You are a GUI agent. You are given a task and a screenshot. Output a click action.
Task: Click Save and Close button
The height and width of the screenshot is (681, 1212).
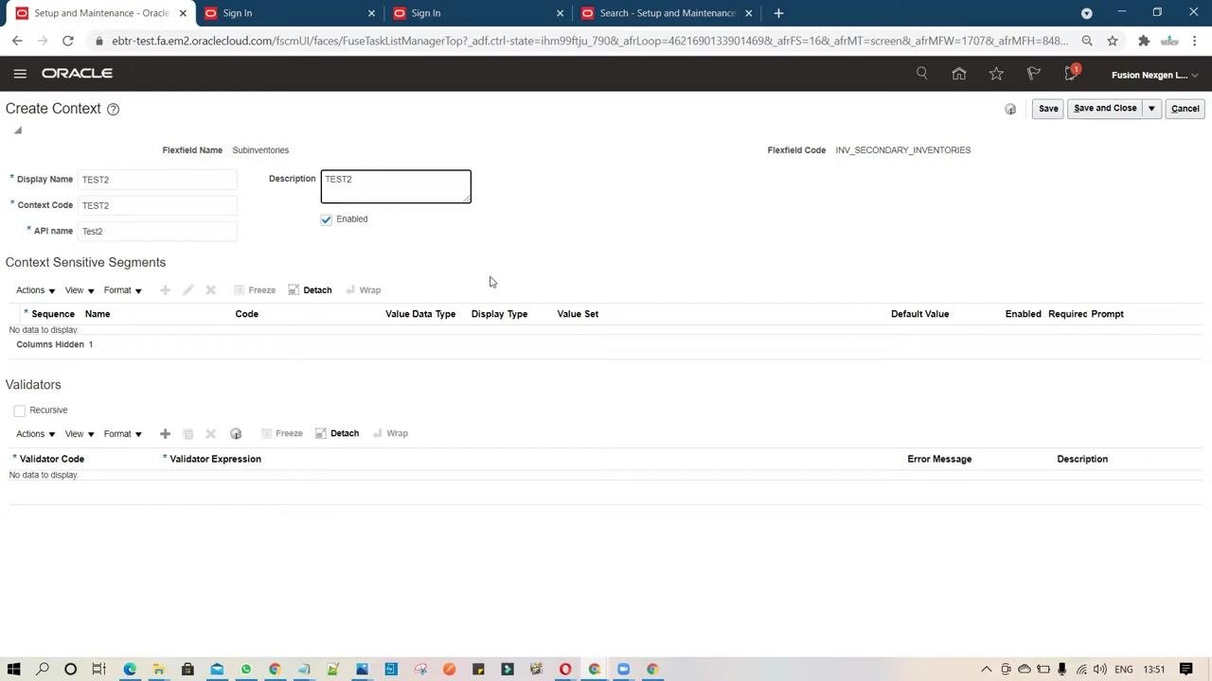1105,109
